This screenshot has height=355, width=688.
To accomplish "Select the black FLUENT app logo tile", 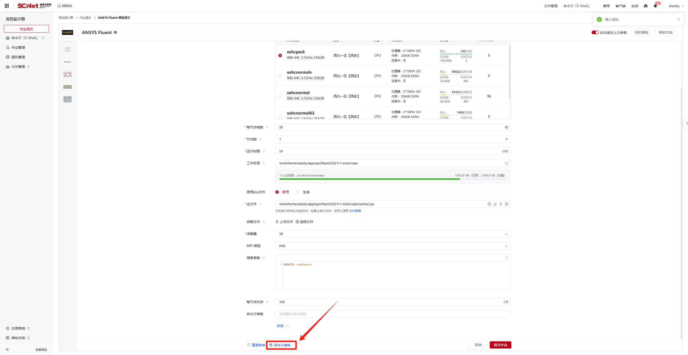I will pos(67,32).
